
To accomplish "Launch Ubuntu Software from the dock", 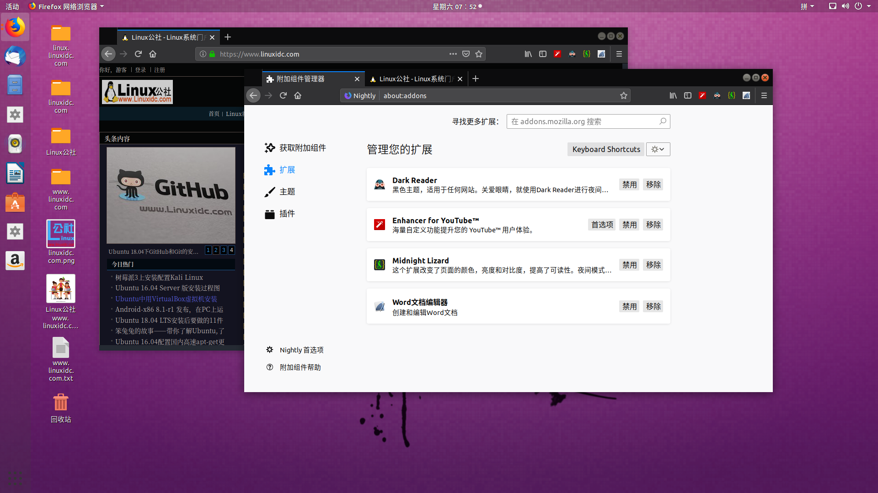I will point(15,202).
